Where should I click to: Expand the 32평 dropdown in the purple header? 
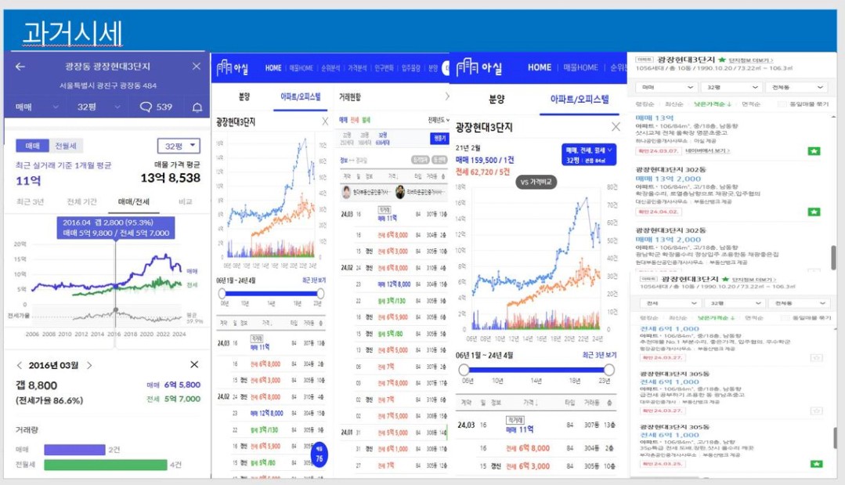[99, 107]
